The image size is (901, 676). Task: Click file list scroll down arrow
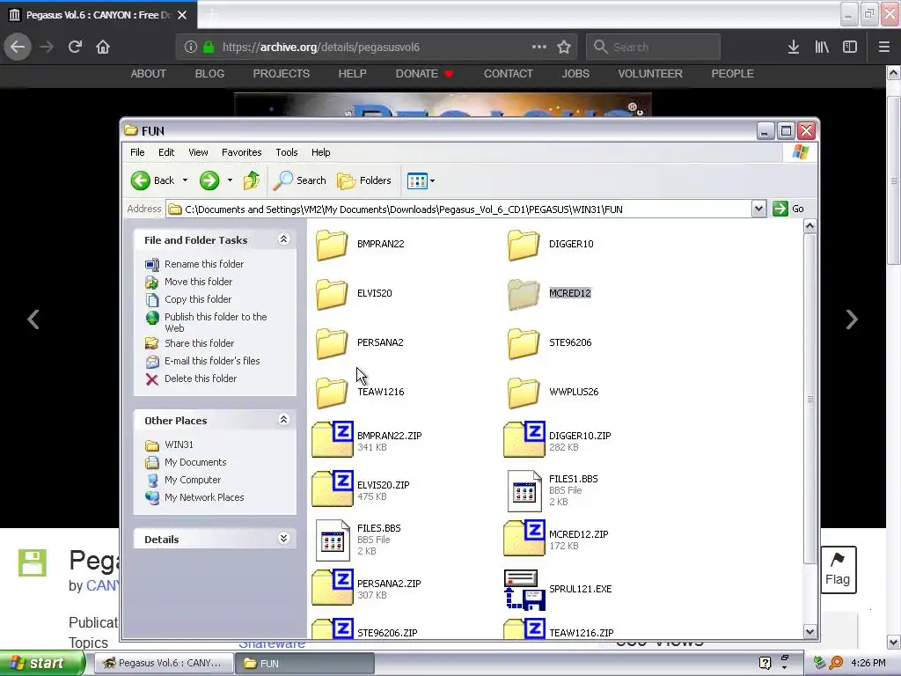(809, 632)
